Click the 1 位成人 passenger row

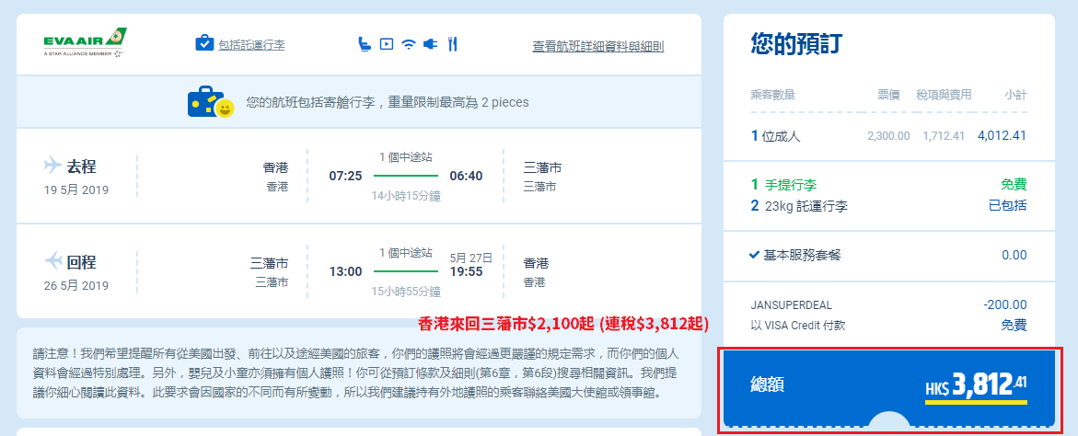tap(889, 136)
